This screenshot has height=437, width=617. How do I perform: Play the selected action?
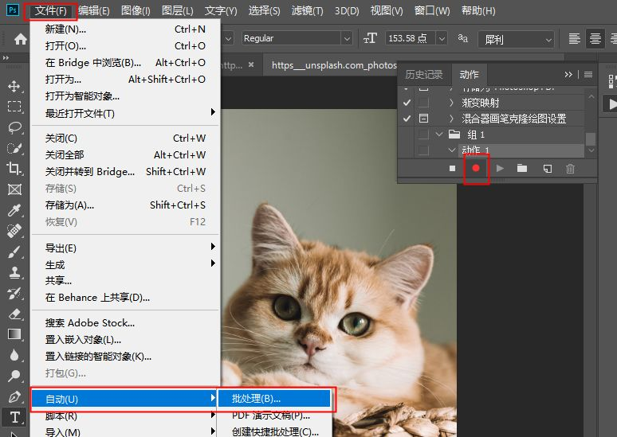500,169
